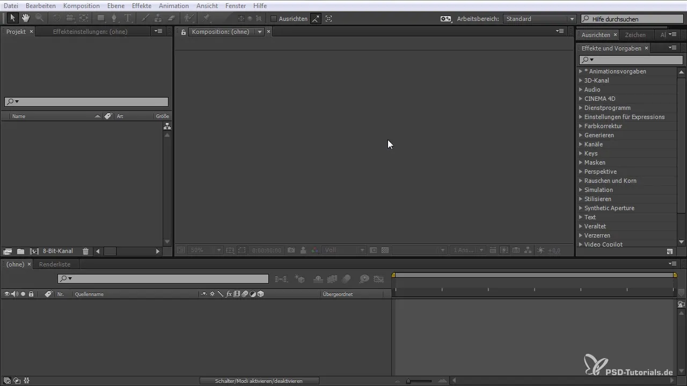This screenshot has width=687, height=386.
Task: Click the lock column header in timeline
Action: tap(31, 294)
